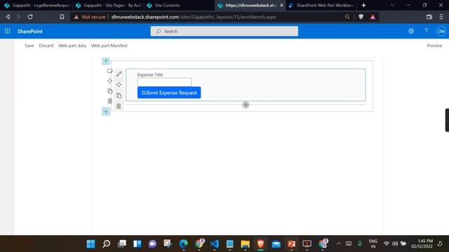Close the active dhruvwebstack tab
This screenshot has height=252, width=449.
(281, 5)
